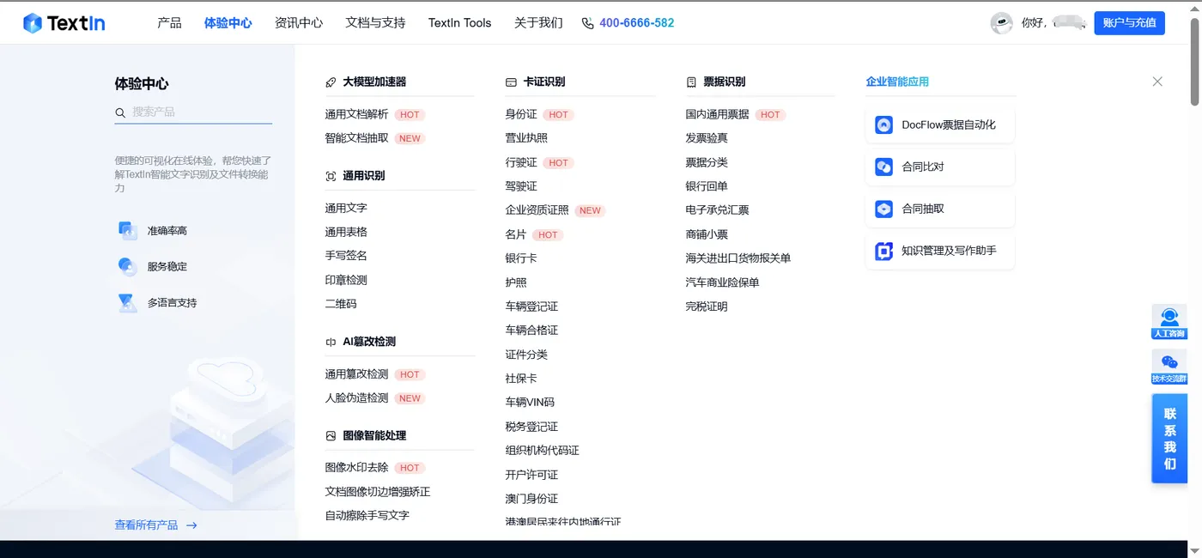Click the TextIn logo
Viewport: 1202px width, 558px height.
64,23
